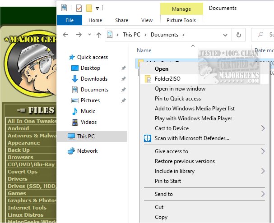Go back using the Back arrow
The height and width of the screenshot is (223, 274).
(x=66, y=35)
